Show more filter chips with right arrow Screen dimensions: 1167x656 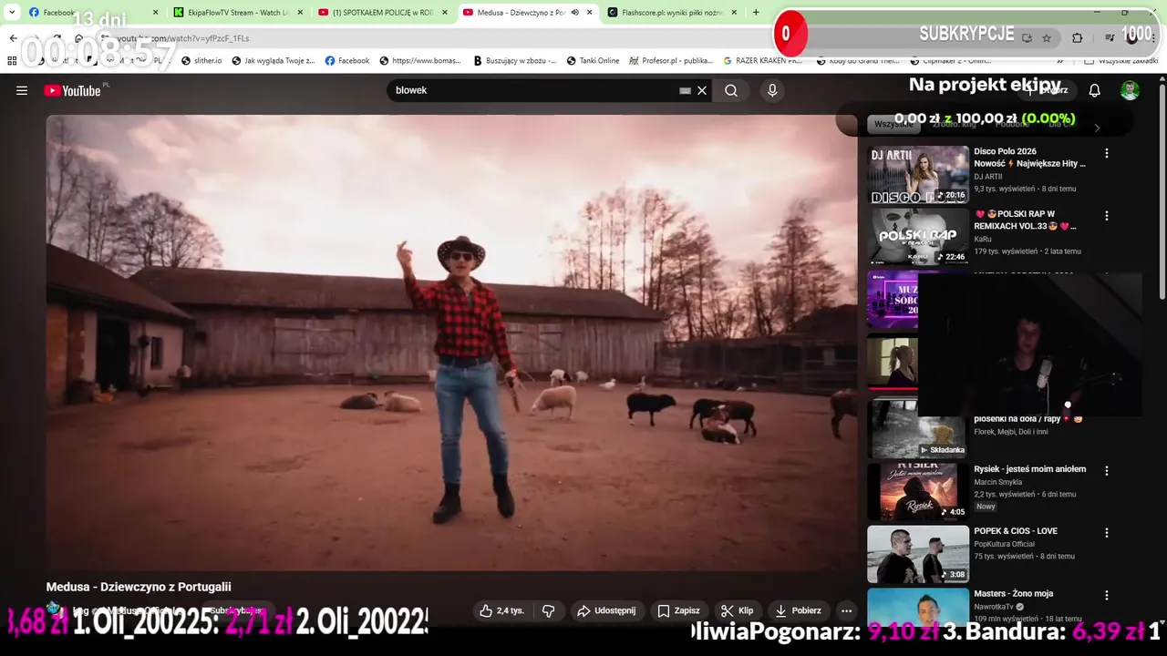1097,128
